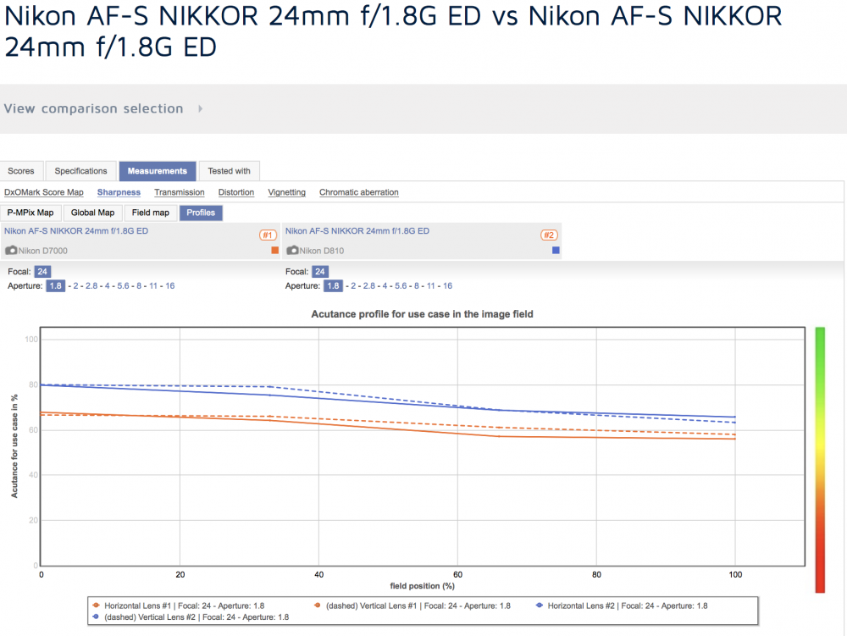
Task: Select the Sharpness measurement link
Action: [119, 192]
